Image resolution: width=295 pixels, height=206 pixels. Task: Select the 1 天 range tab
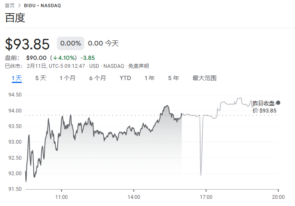pyautogui.click(x=17, y=78)
